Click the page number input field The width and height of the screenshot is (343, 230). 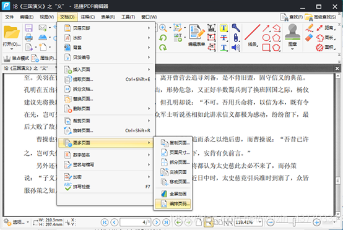tap(135, 223)
